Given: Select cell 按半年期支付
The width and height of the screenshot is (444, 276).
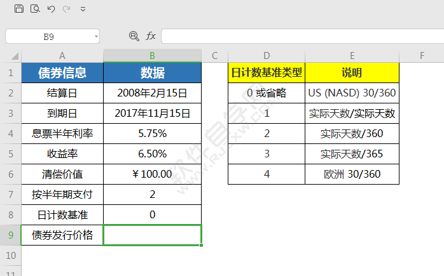Looking at the screenshot, I should [x=62, y=195].
